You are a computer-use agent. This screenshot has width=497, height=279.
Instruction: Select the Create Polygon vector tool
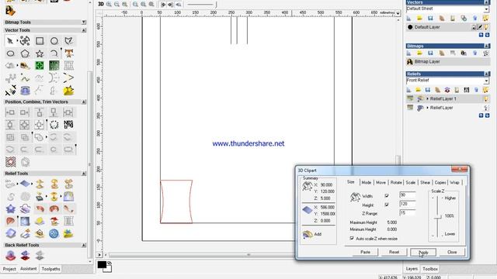(25, 53)
